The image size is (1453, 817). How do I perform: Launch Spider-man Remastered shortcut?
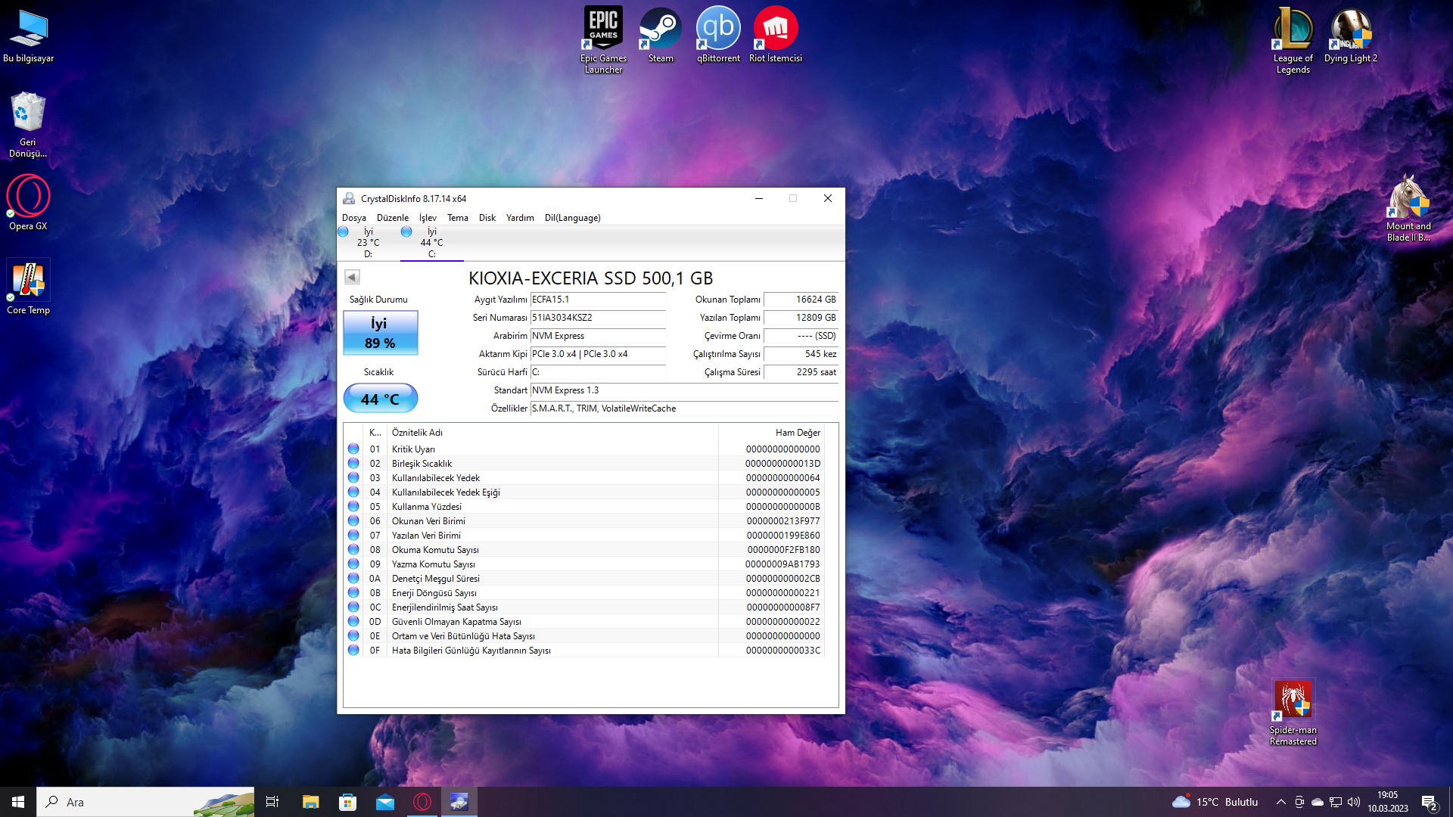1293,713
